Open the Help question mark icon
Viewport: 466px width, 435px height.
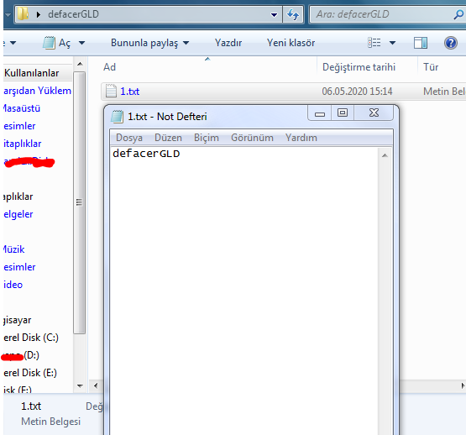click(451, 43)
